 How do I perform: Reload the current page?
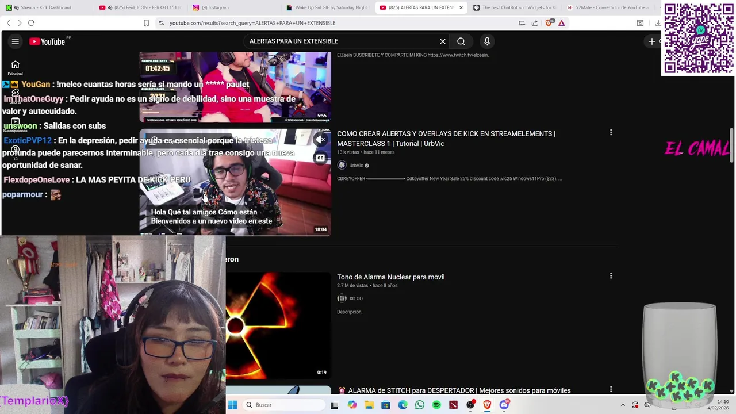[32, 23]
